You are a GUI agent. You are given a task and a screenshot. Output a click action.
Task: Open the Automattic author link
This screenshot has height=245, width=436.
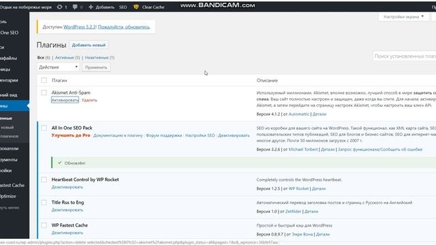(x=299, y=114)
